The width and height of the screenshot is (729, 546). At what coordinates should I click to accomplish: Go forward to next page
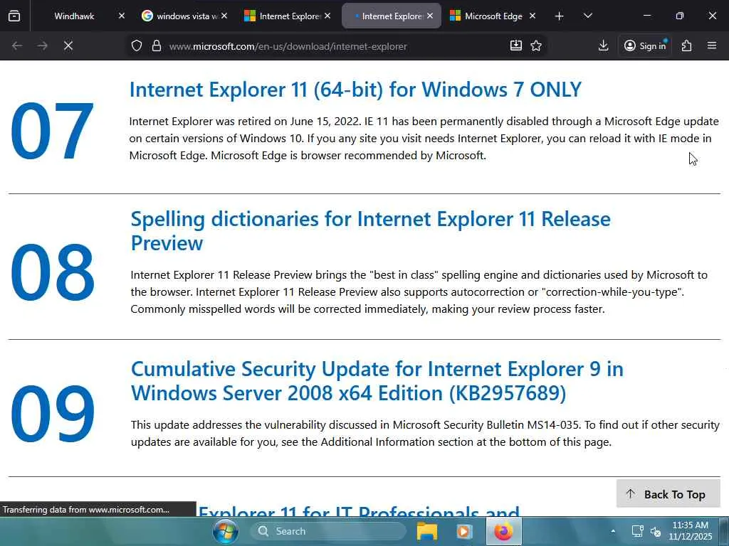(x=42, y=45)
